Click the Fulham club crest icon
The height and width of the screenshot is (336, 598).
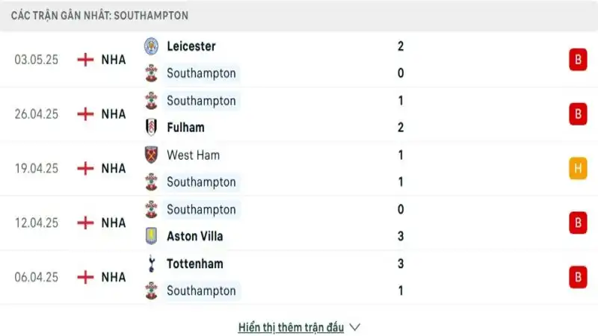click(x=152, y=128)
